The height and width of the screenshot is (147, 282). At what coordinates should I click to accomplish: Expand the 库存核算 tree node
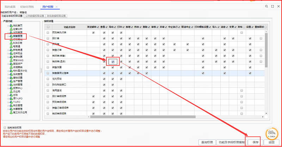coord(8,57)
